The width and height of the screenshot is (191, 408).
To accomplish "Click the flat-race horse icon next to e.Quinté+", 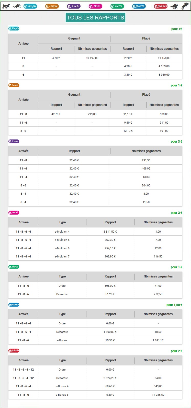I will click(x=174, y=6).
